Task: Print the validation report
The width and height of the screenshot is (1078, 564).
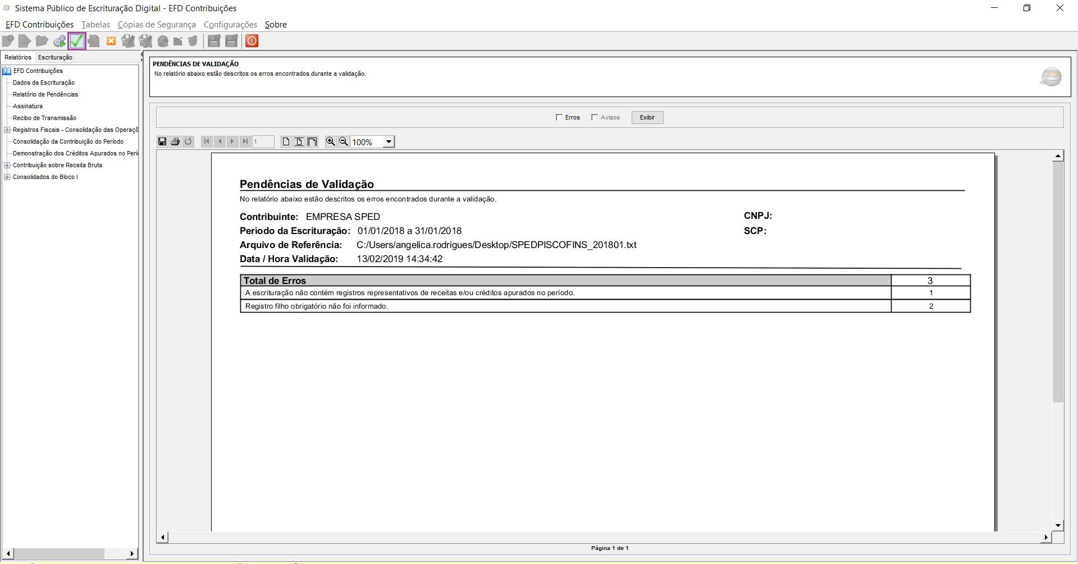Action: [x=175, y=141]
